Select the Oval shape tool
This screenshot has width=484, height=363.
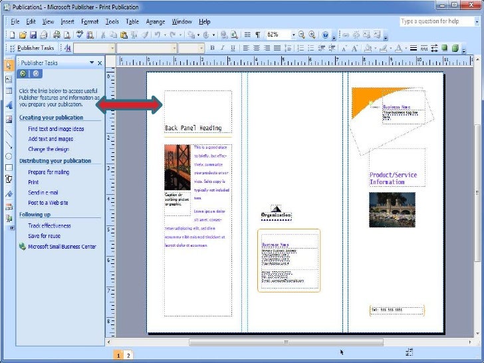(x=9, y=156)
